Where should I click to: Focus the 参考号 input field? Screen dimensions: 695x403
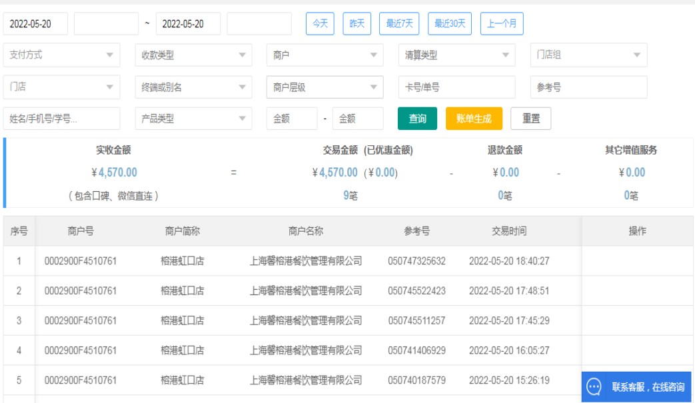tap(588, 87)
